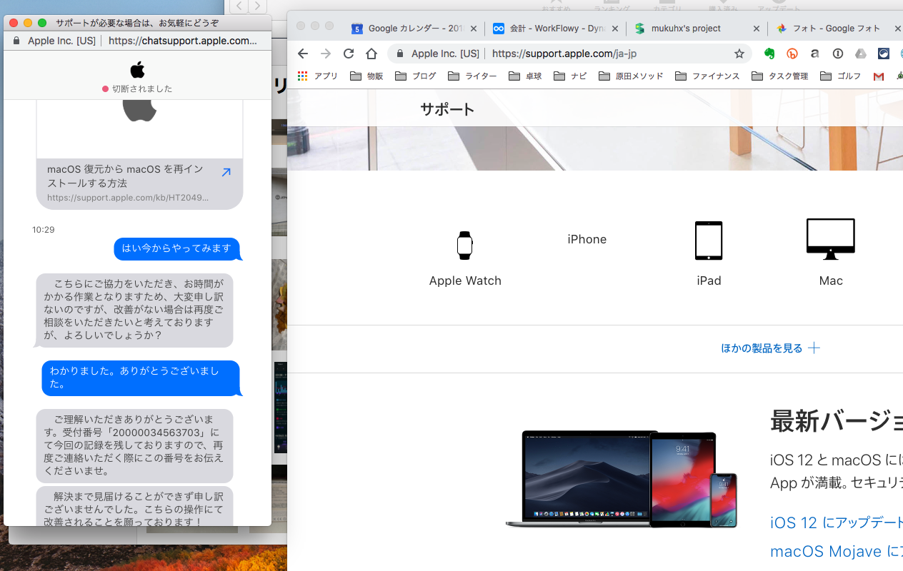Click message starting こちらにご協力をいただき
This screenshot has height=571, width=903.
134,310
